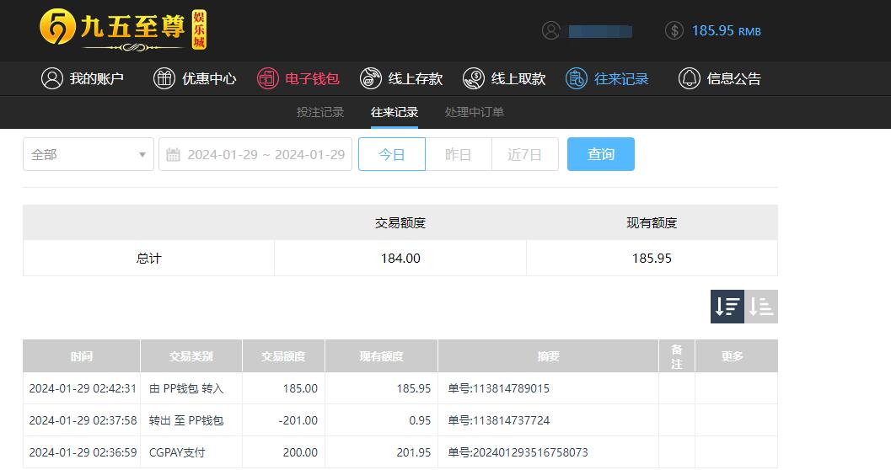
Task: Open 线上存款 menu
Action: (401, 78)
